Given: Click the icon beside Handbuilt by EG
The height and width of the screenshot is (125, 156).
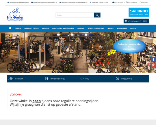Looking at the screenshot, I should pos(47,79).
